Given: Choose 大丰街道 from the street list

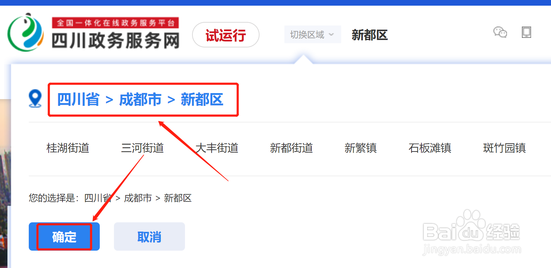Looking at the screenshot, I should [x=217, y=148].
